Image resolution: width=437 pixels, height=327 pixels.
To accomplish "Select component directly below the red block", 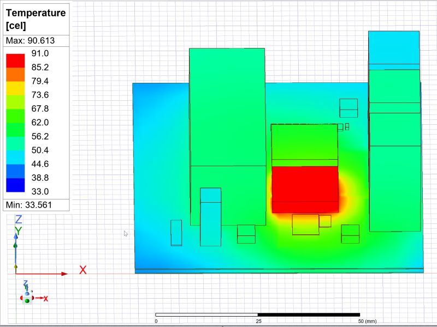I will pos(305,225).
